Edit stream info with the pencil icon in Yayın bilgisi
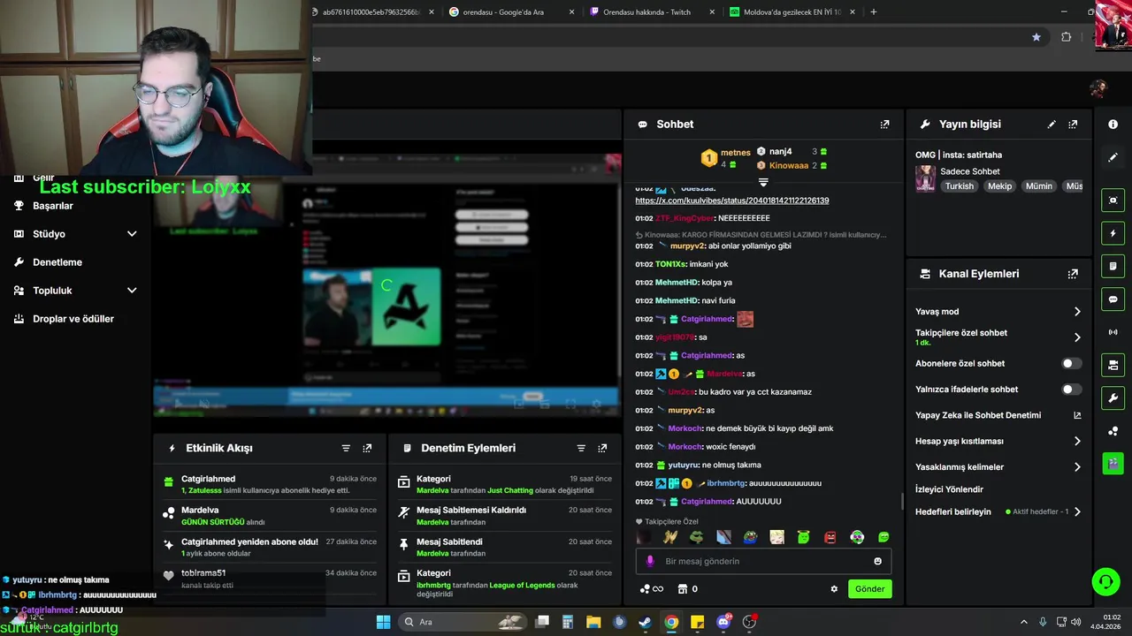 (1052, 125)
